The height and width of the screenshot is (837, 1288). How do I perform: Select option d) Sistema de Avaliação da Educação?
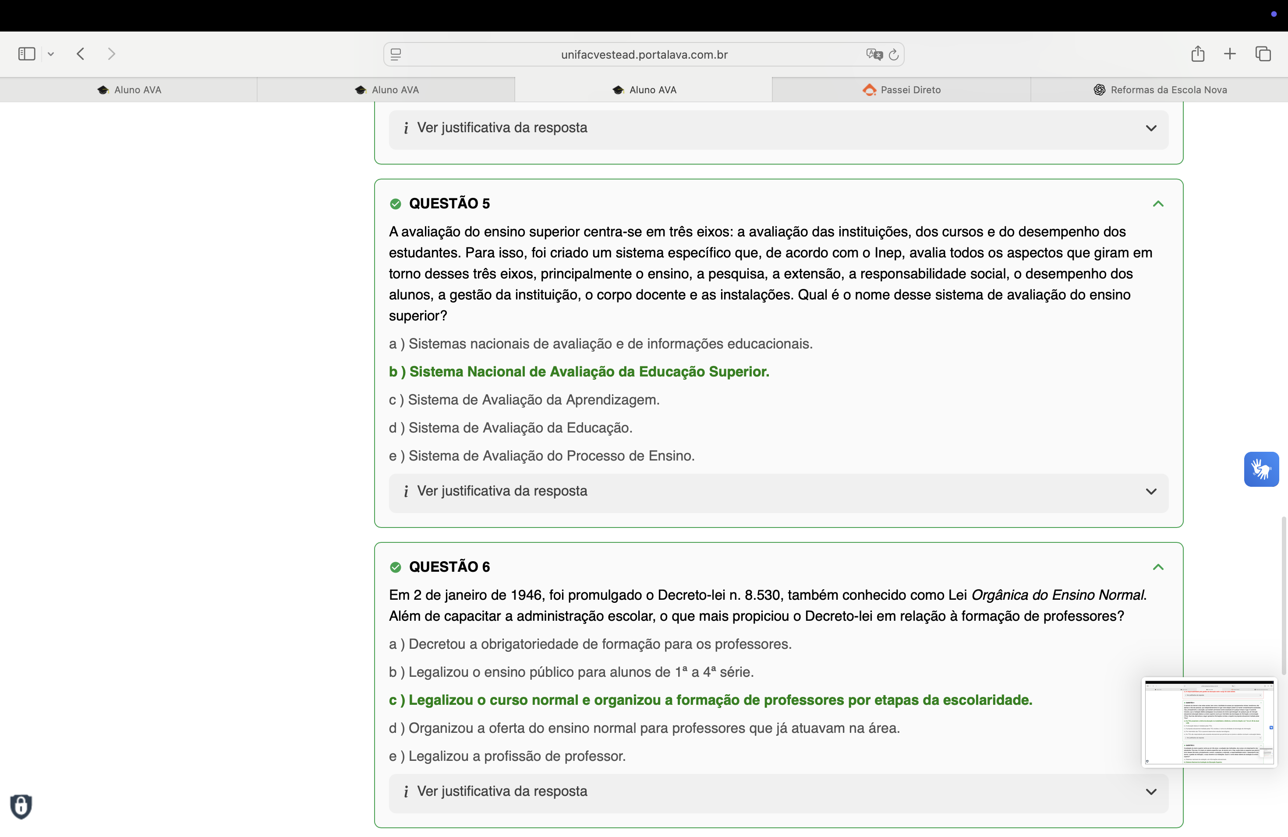pos(510,428)
